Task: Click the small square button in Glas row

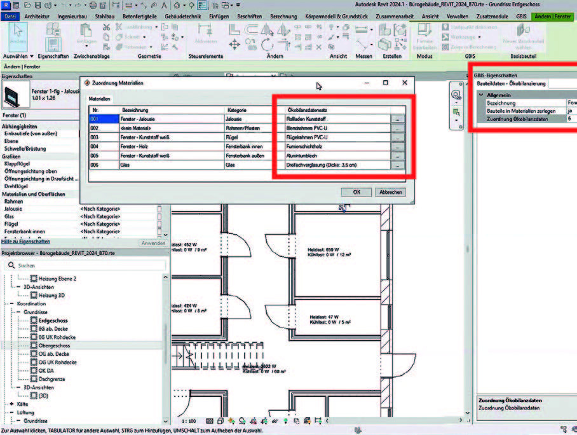Action: (160, 217)
